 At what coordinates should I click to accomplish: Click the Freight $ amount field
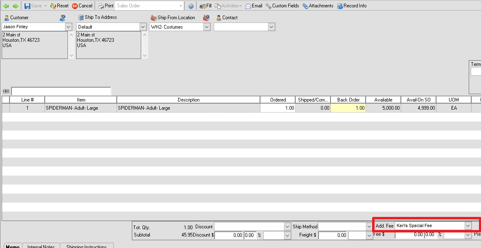point(333,235)
